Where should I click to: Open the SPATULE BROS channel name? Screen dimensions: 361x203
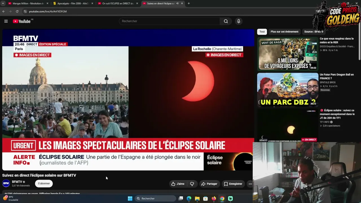click(x=328, y=82)
